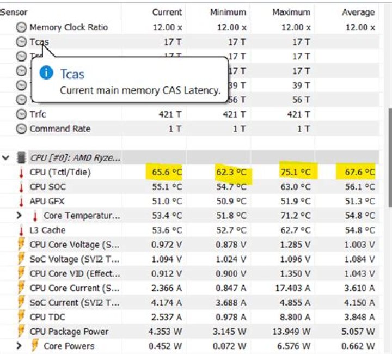Click the Average column header
The image size is (392, 354).
coord(358,12)
